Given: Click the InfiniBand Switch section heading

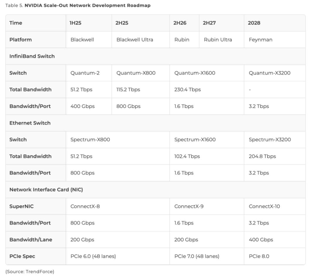Looking at the screenshot, I should point(32,56).
